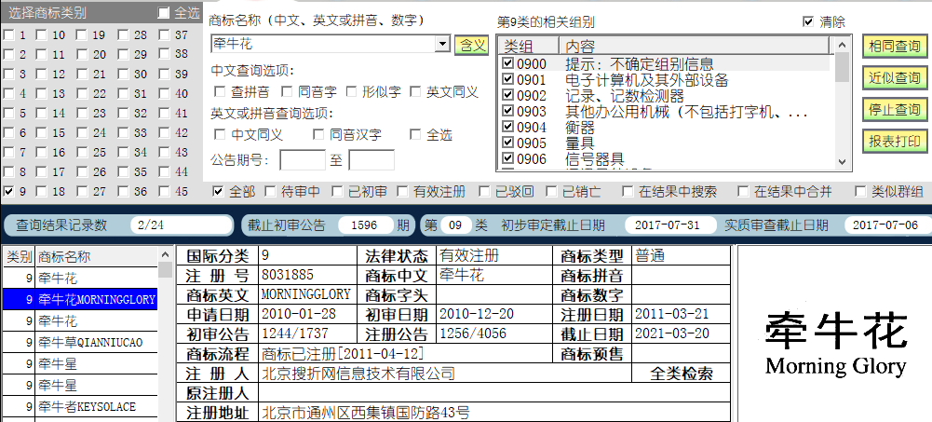The image size is (932, 422).
Task: Select the first 牵牛花 result row
Action: point(80,278)
